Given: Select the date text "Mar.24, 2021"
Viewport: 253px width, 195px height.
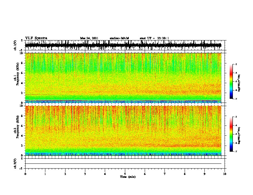Looking at the screenshot, I should click(x=89, y=38).
